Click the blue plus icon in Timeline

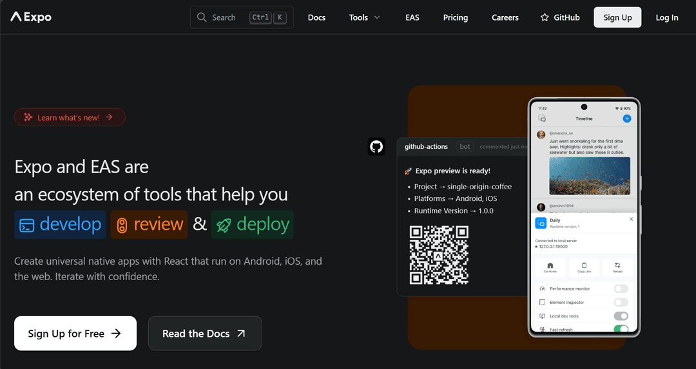pos(626,119)
